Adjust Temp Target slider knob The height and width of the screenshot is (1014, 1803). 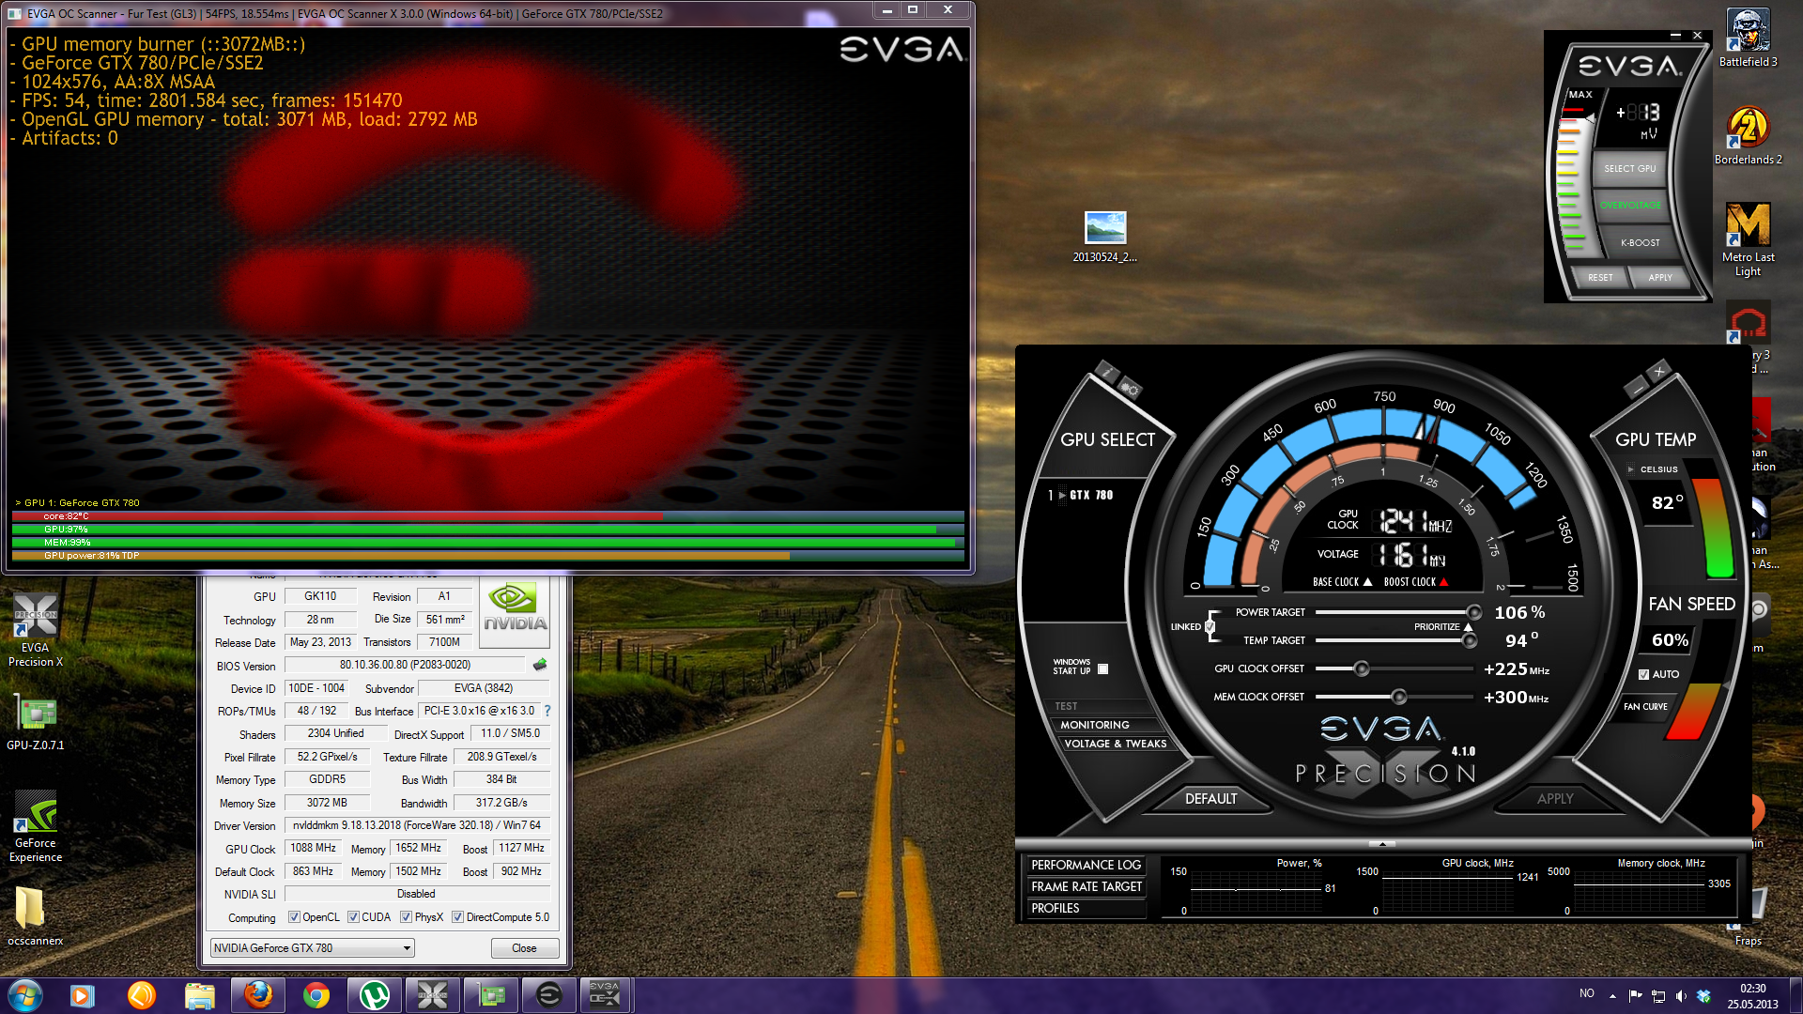(x=1470, y=641)
